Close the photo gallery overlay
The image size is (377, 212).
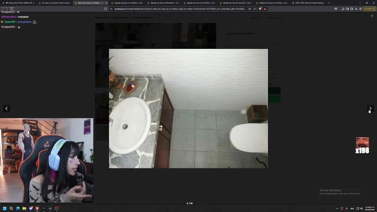pos(372,16)
